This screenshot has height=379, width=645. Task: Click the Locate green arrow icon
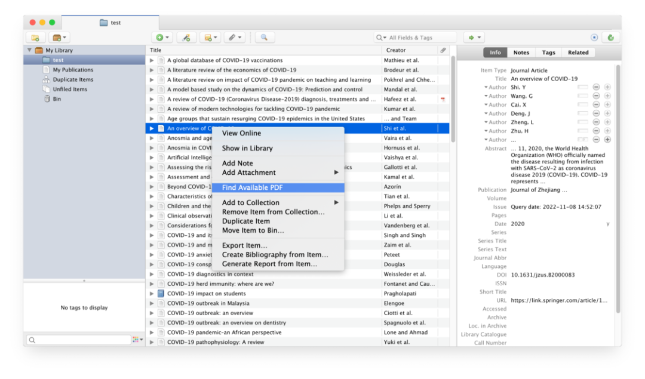tap(474, 38)
